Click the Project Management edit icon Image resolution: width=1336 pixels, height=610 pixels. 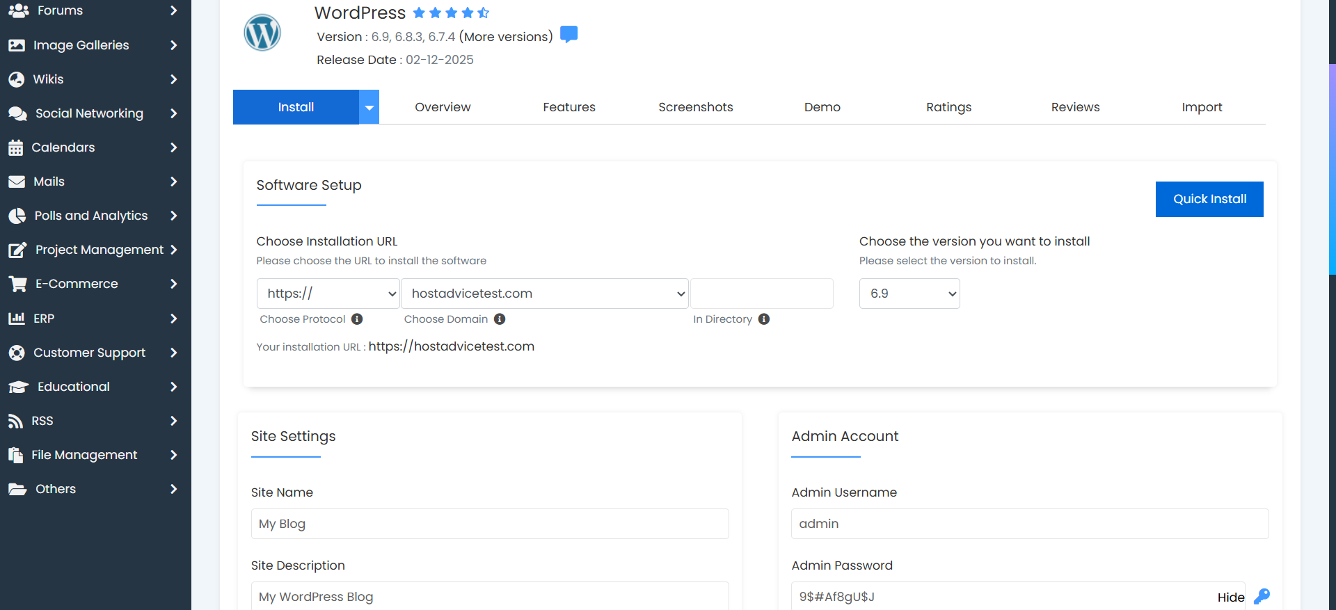click(17, 250)
